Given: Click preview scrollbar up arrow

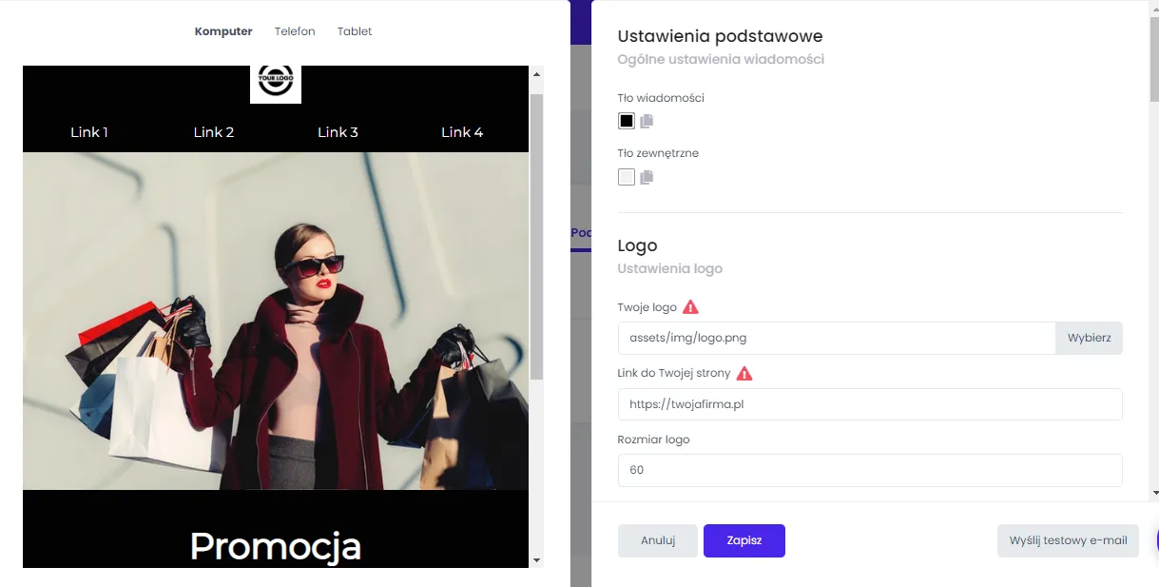Looking at the screenshot, I should pyautogui.click(x=536, y=74).
